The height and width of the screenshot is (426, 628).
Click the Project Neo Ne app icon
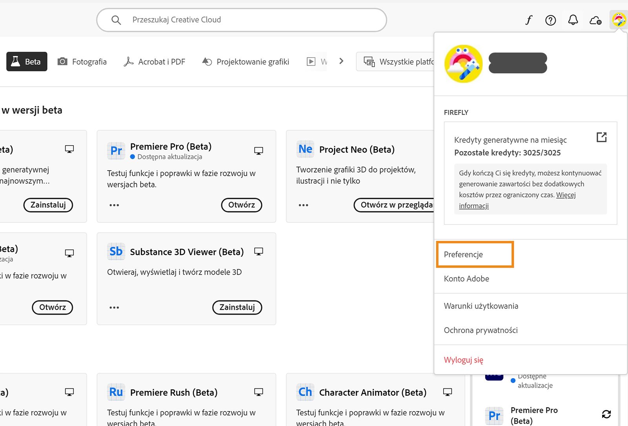[305, 149]
